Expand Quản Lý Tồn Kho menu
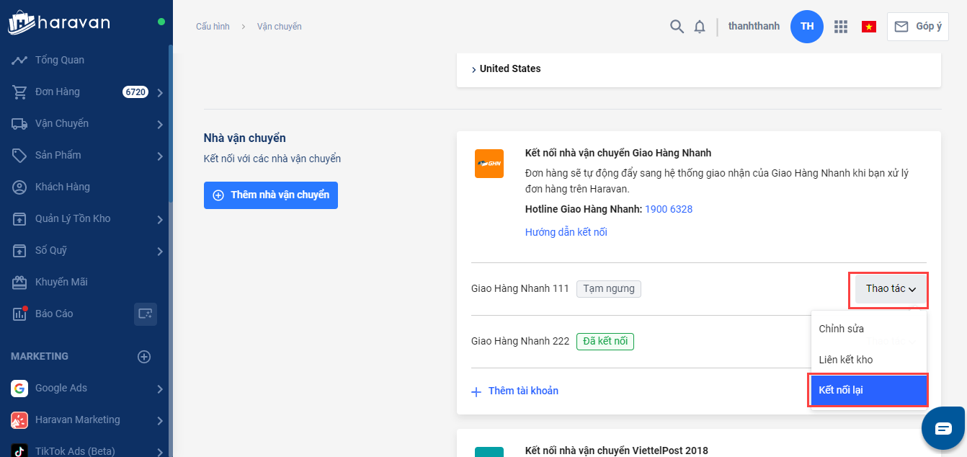This screenshot has width=967, height=457. coord(160,219)
